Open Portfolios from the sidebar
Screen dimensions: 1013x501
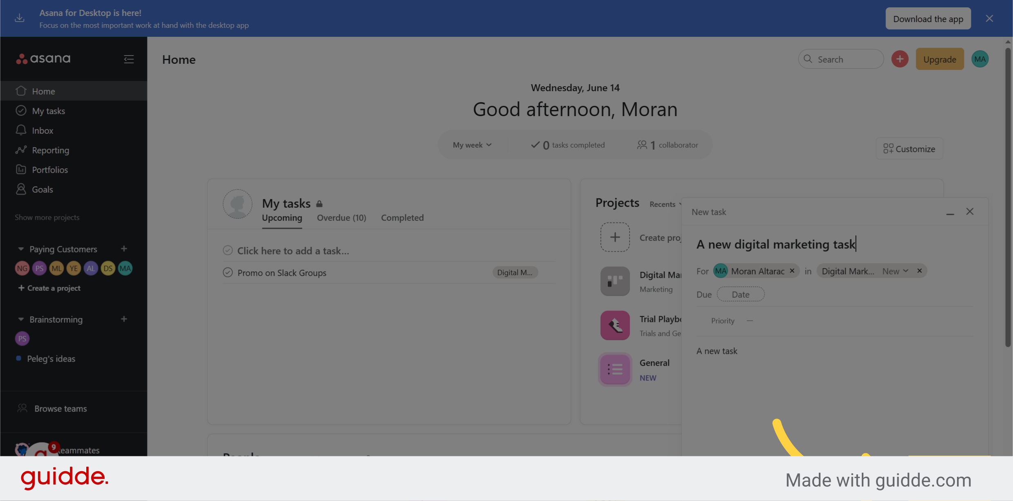[50, 169]
